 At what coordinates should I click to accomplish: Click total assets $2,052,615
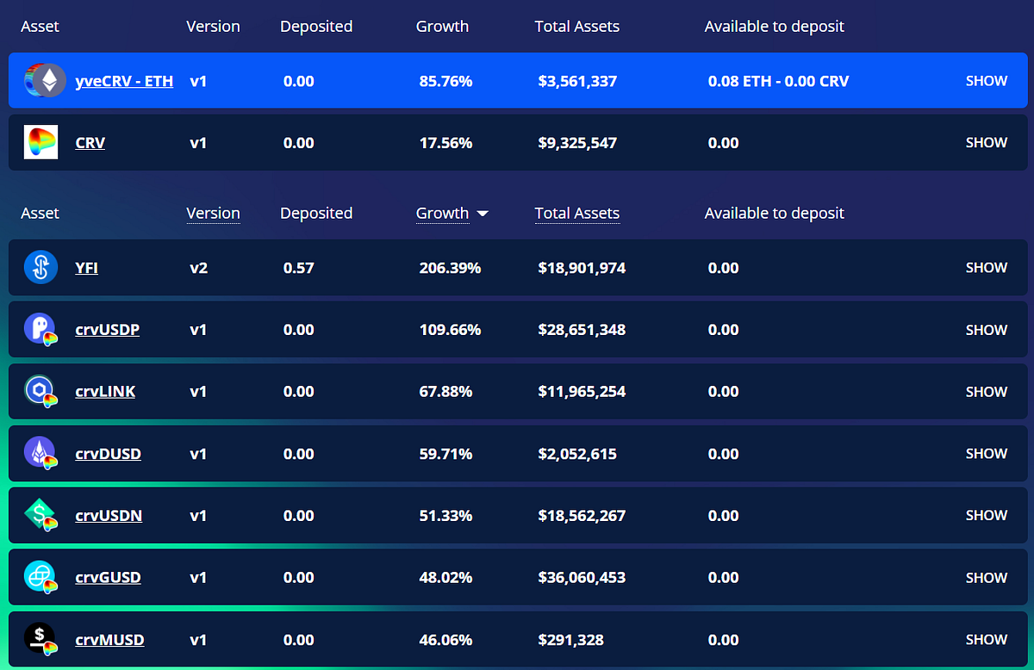(577, 454)
